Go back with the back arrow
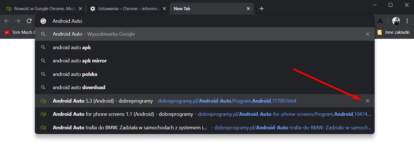This screenshot has width=414, height=156. tap(7, 21)
